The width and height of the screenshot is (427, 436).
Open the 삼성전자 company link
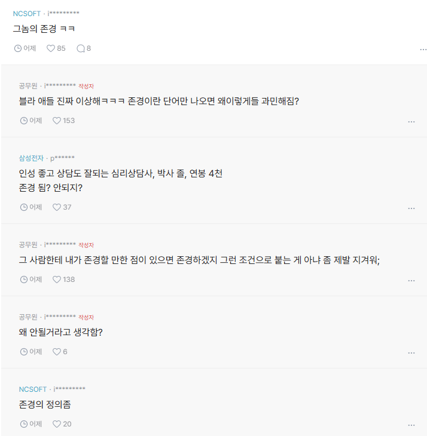[x=31, y=158]
